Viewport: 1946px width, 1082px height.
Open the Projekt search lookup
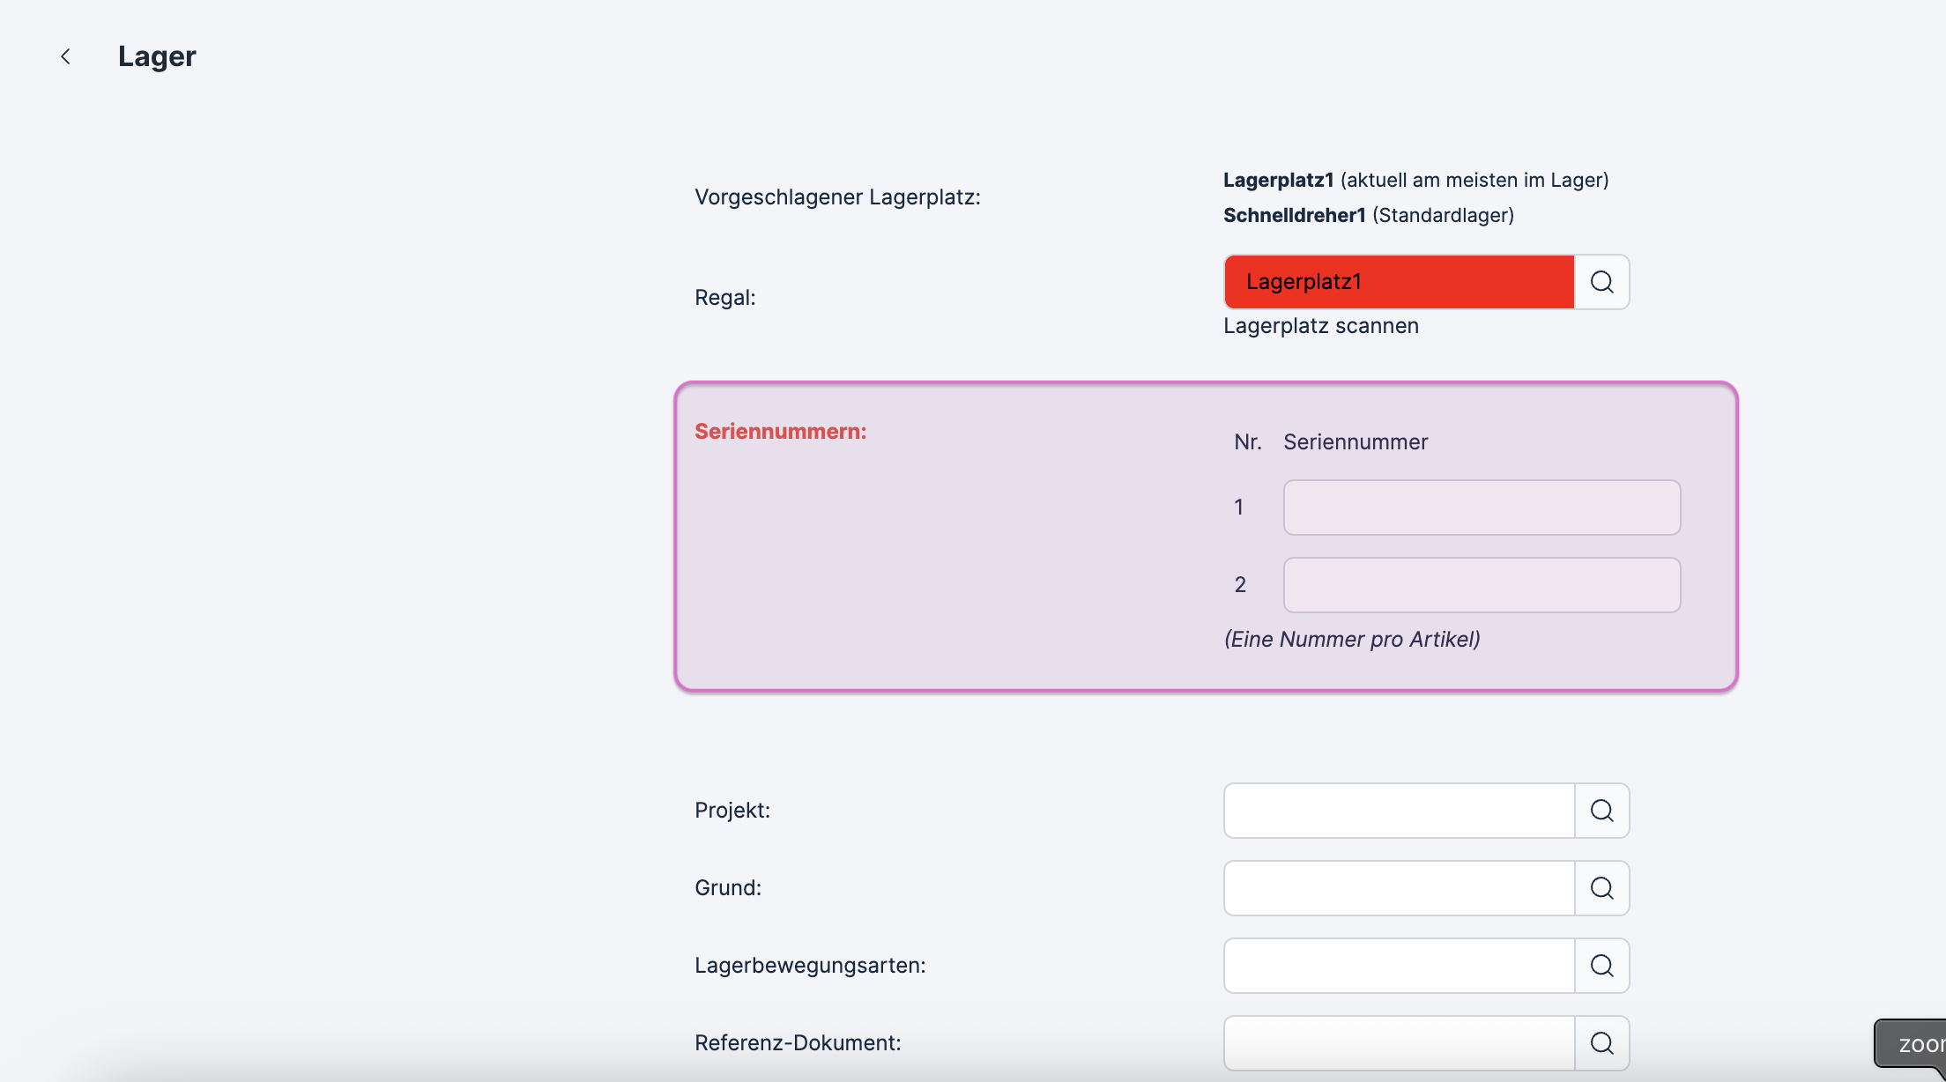pos(1601,811)
